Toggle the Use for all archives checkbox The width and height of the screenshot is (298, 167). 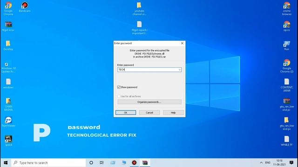(119, 96)
